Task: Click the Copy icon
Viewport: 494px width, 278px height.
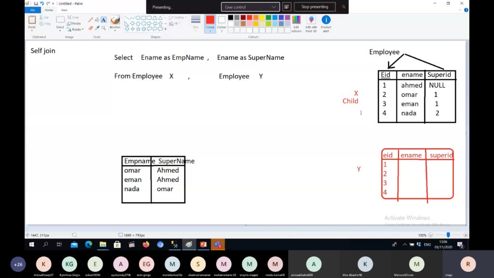Action: [41, 24]
